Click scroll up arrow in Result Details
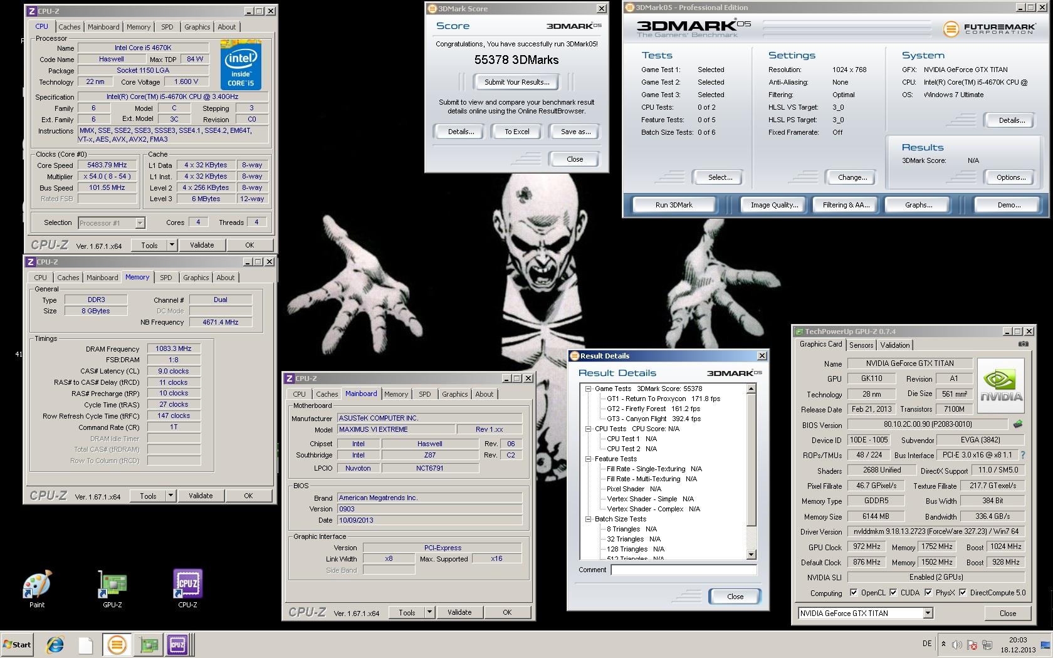The height and width of the screenshot is (658, 1053). 752,389
